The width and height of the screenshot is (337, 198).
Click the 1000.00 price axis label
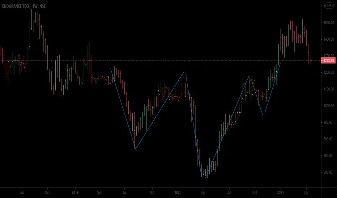pos(329,106)
